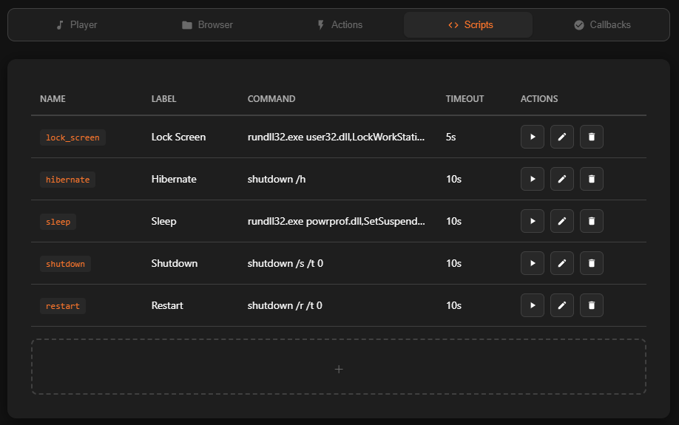Viewport: 679px width, 425px height.
Task: Remove the Sleep script
Action: (x=592, y=221)
